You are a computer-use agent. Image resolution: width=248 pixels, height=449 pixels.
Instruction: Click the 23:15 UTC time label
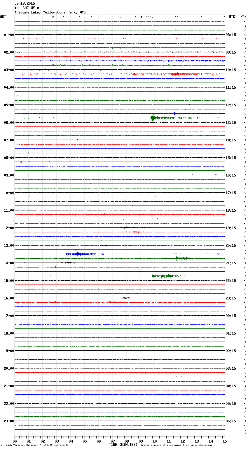(231, 298)
